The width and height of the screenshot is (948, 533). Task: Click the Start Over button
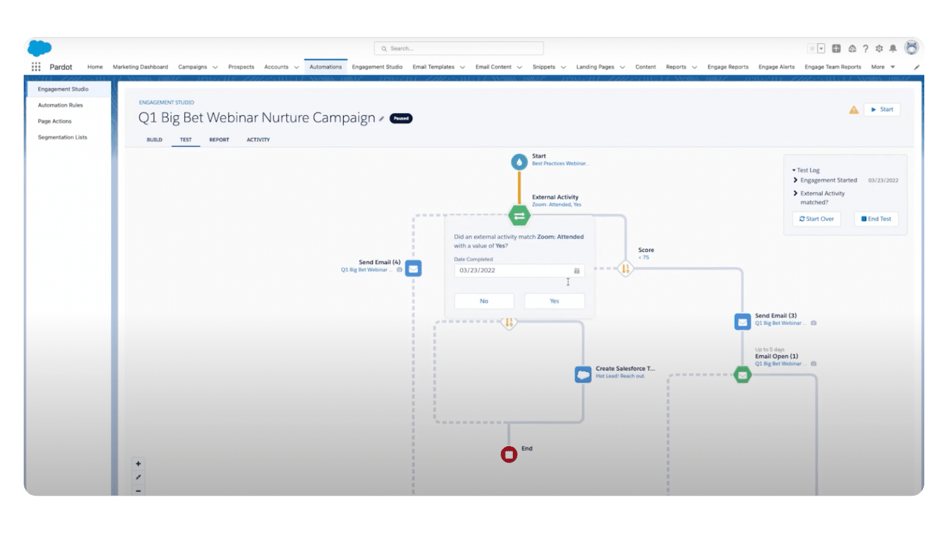point(816,219)
